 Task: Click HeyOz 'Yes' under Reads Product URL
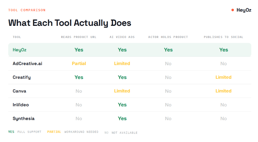click(x=79, y=50)
